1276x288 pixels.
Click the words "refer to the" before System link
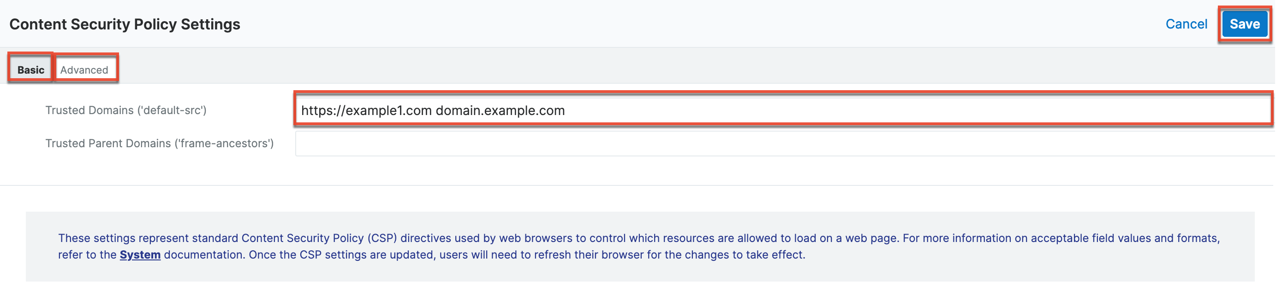87,254
